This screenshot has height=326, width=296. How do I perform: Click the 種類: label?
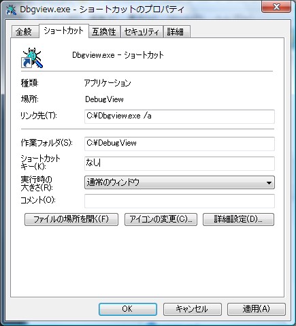pyautogui.click(x=30, y=83)
